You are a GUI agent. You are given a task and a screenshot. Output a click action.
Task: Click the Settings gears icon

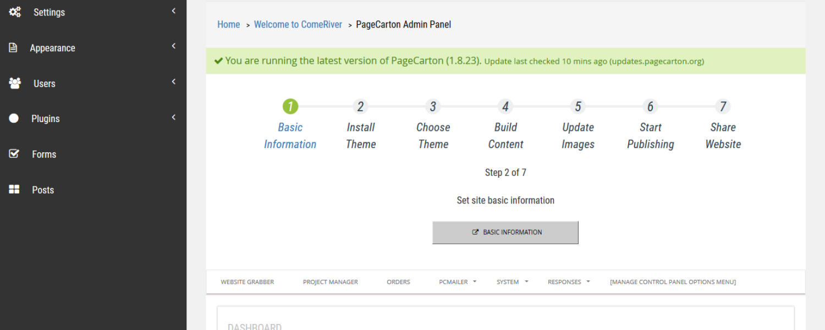click(x=15, y=12)
